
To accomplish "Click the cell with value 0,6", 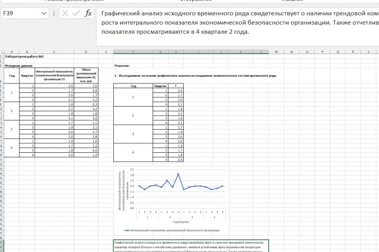I will [x=86, y=150].
